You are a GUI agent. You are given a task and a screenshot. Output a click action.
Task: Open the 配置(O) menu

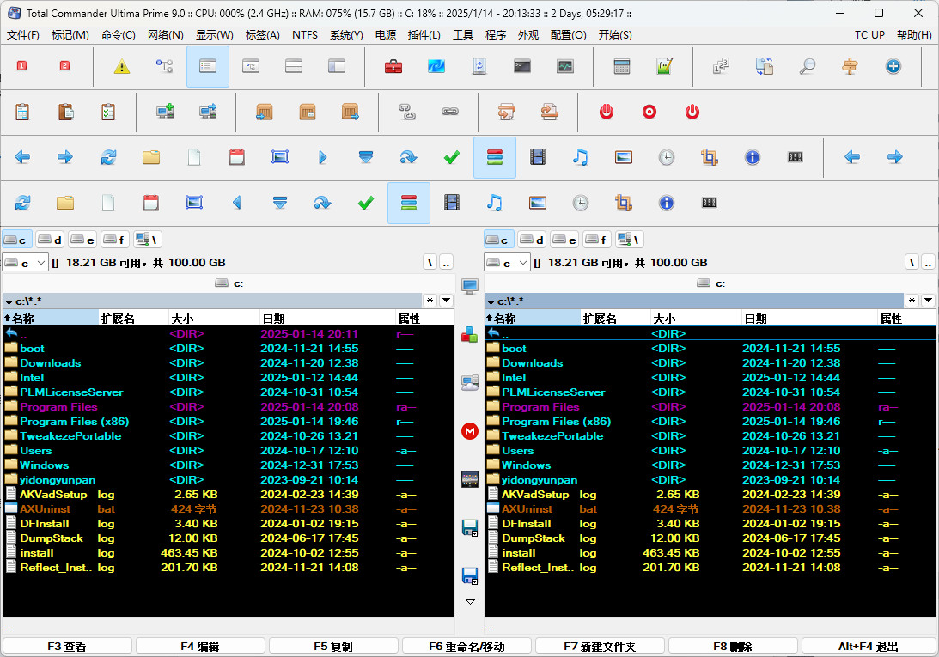tap(569, 34)
